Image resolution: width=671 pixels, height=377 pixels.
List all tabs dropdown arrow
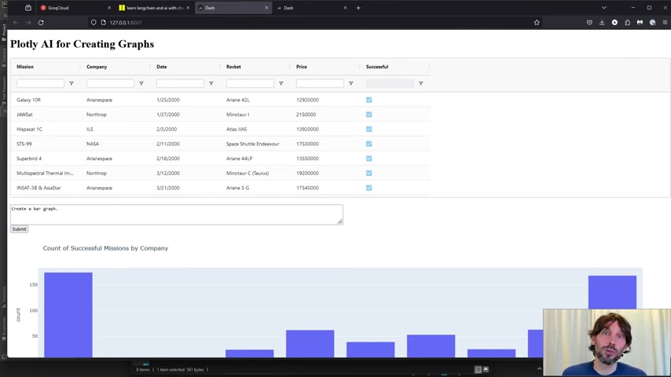[603, 8]
